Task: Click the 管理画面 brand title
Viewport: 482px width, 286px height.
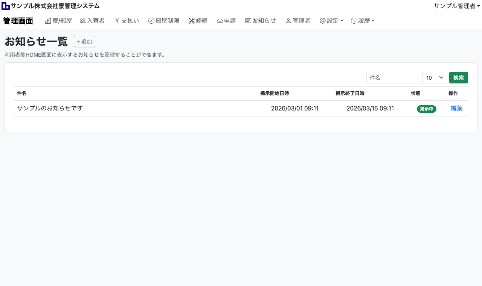Action: [x=18, y=21]
